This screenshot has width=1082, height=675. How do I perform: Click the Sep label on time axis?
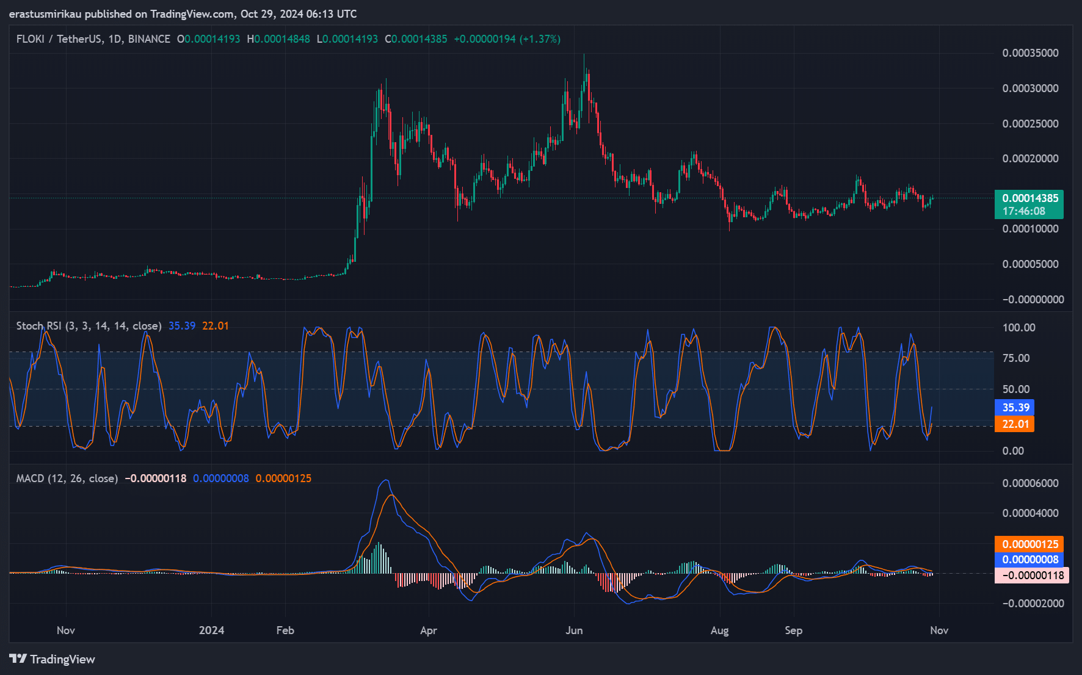pos(794,630)
